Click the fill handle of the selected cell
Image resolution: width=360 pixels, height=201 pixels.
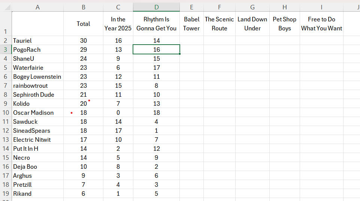pos(179,54)
